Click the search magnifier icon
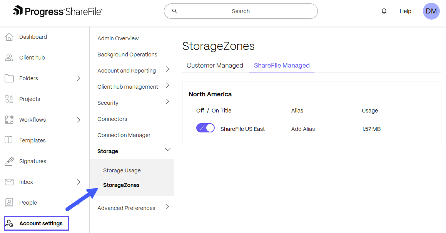Screen dimensions: 446x233 [175, 11]
